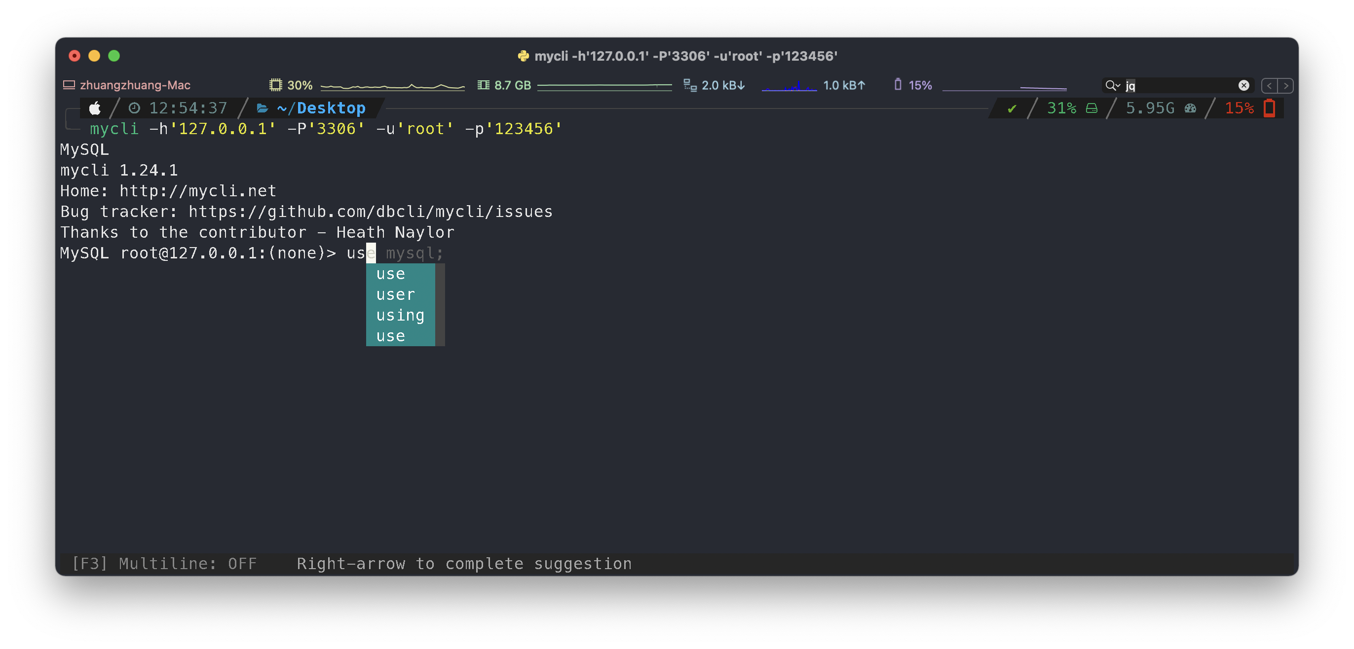Click the mycli command text in green
The width and height of the screenshot is (1354, 649).
(114, 129)
